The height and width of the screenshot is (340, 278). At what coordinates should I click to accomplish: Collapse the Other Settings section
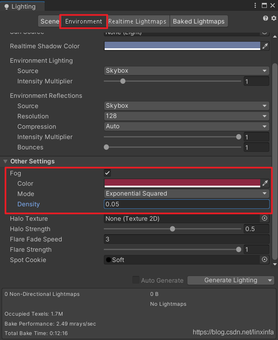[x=5, y=161]
